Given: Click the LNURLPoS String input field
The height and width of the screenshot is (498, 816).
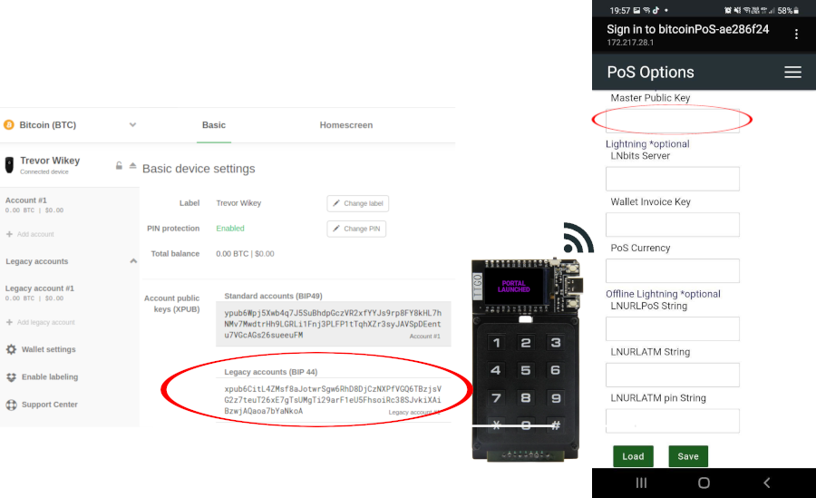Looking at the screenshot, I should (x=673, y=328).
